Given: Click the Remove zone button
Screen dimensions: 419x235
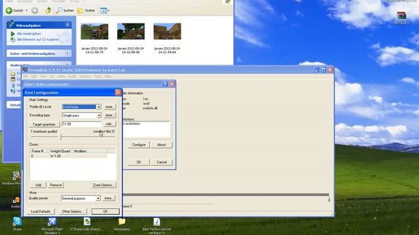Looking at the screenshot, I should click(56, 185).
